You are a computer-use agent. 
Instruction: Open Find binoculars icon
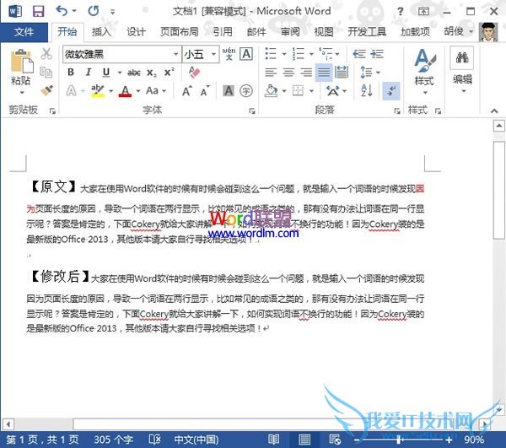pos(462,57)
